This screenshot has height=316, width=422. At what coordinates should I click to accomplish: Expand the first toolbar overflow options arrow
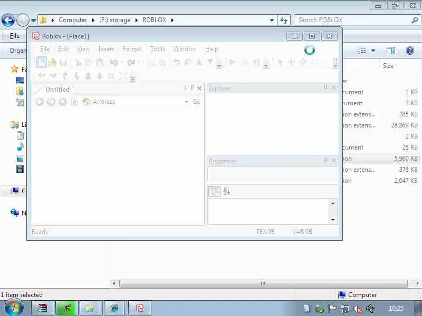[219, 65]
